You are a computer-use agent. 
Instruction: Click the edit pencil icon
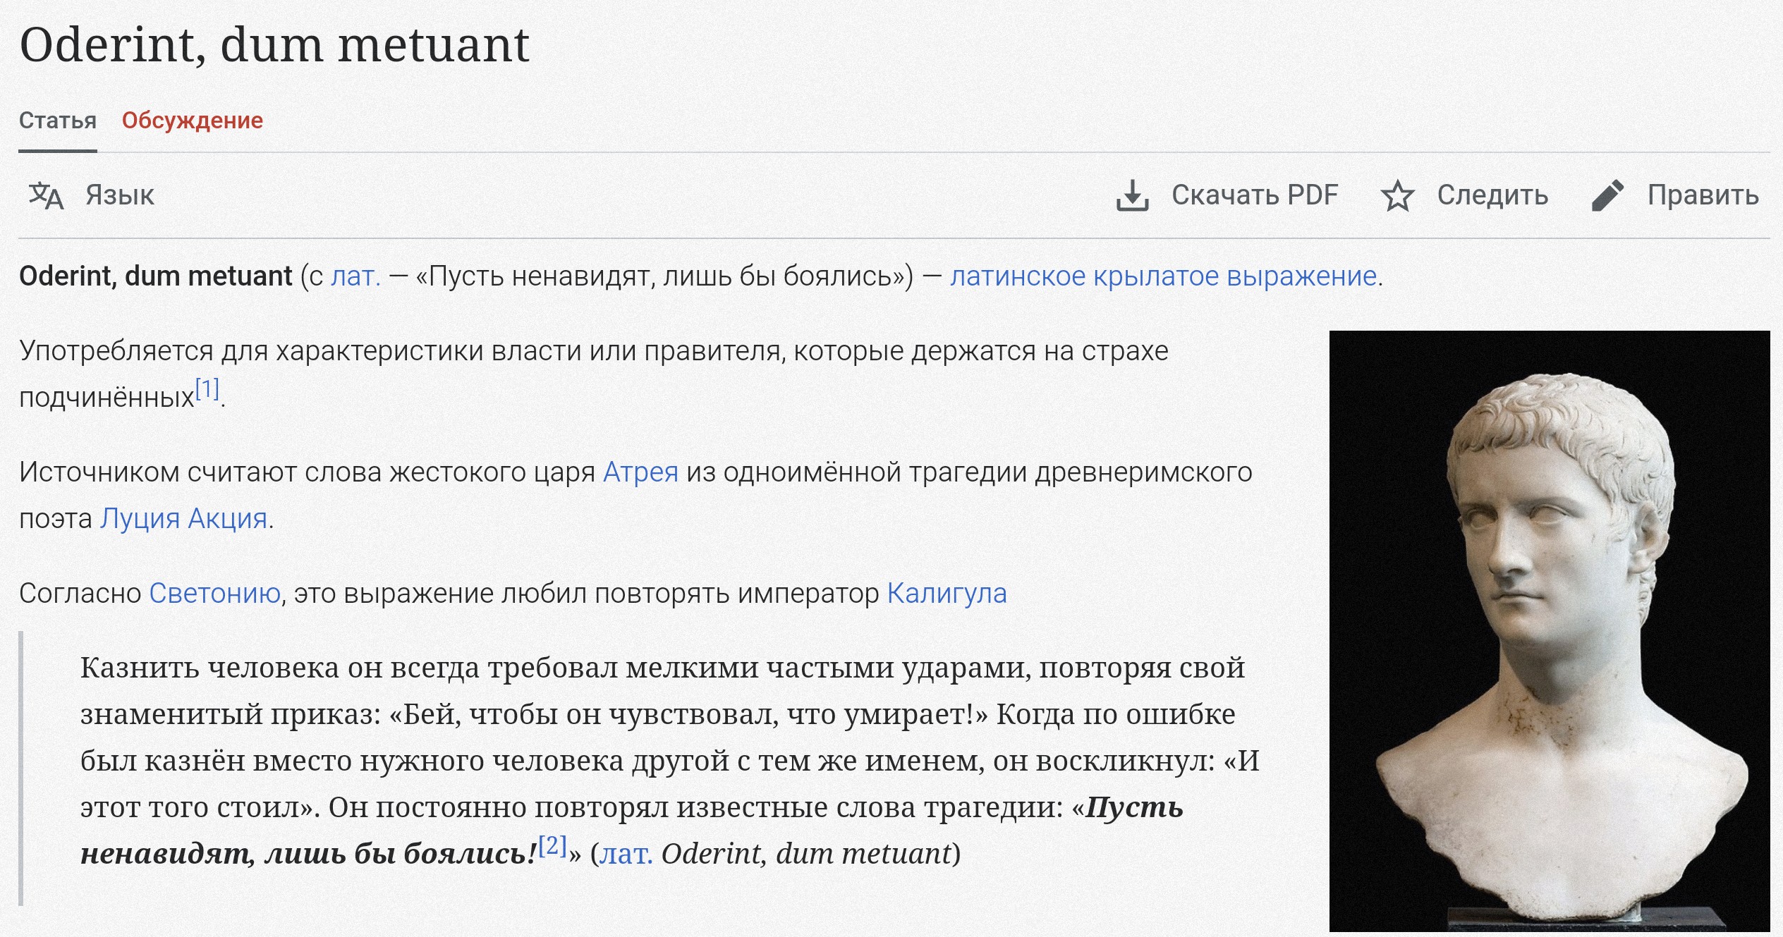point(1608,195)
